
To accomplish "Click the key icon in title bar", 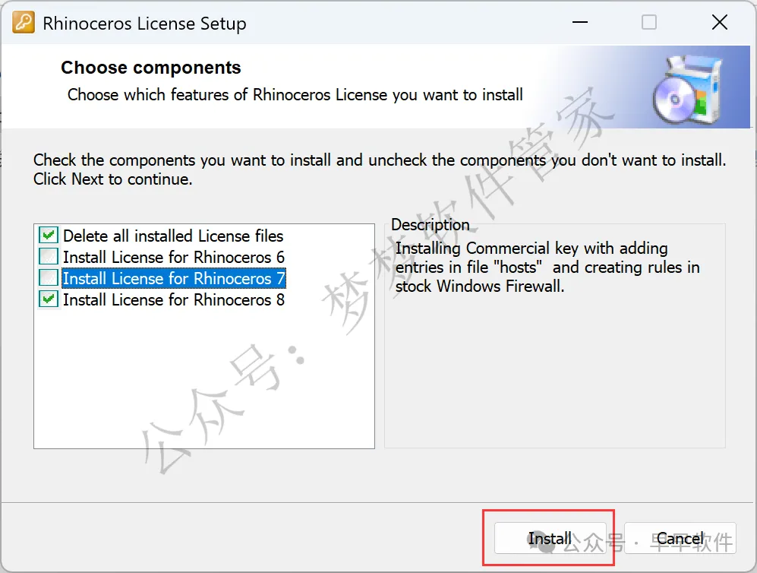I will [24, 22].
